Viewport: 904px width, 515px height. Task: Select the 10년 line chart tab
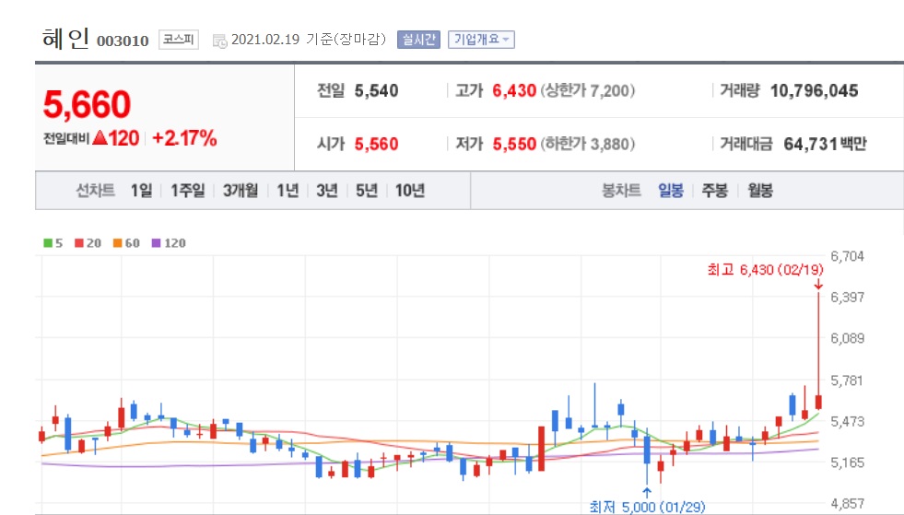(410, 191)
